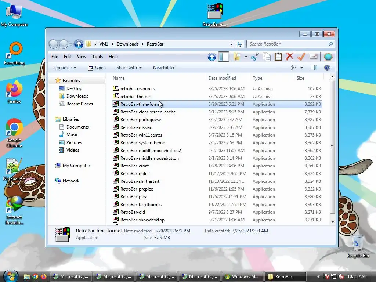Screen dimensions: 376x282
Task: Open Firefox shortcut on desktop
Action: click(x=14, y=92)
